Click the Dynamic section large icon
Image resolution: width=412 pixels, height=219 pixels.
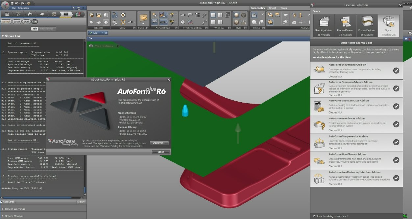pyautogui.click(x=143, y=18)
